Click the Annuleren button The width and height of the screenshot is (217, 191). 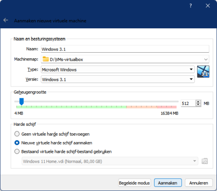[x=199, y=183]
